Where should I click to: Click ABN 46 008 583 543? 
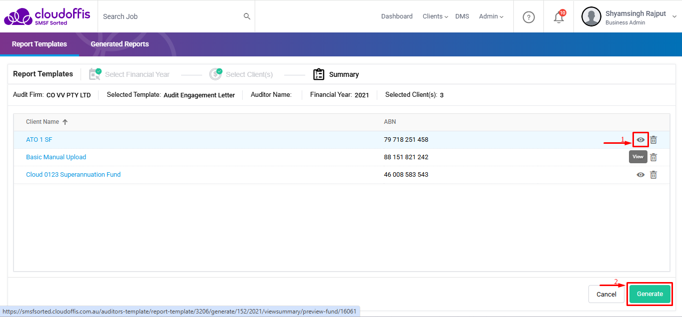pos(406,175)
